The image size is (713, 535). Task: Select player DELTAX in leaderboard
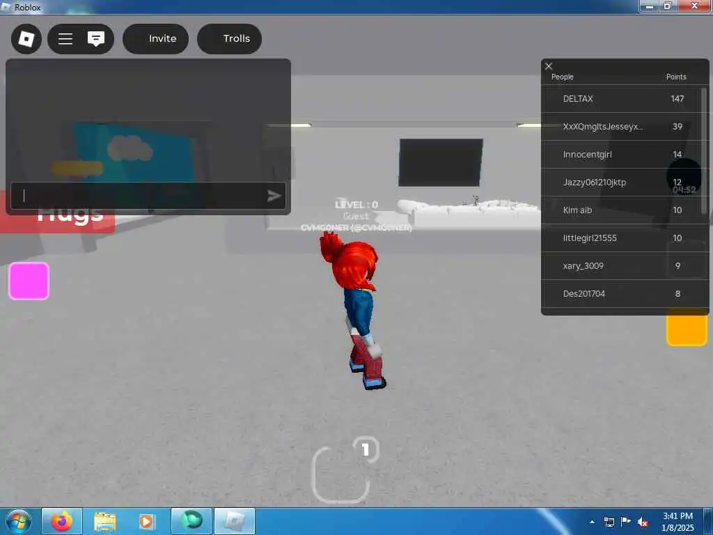[622, 99]
